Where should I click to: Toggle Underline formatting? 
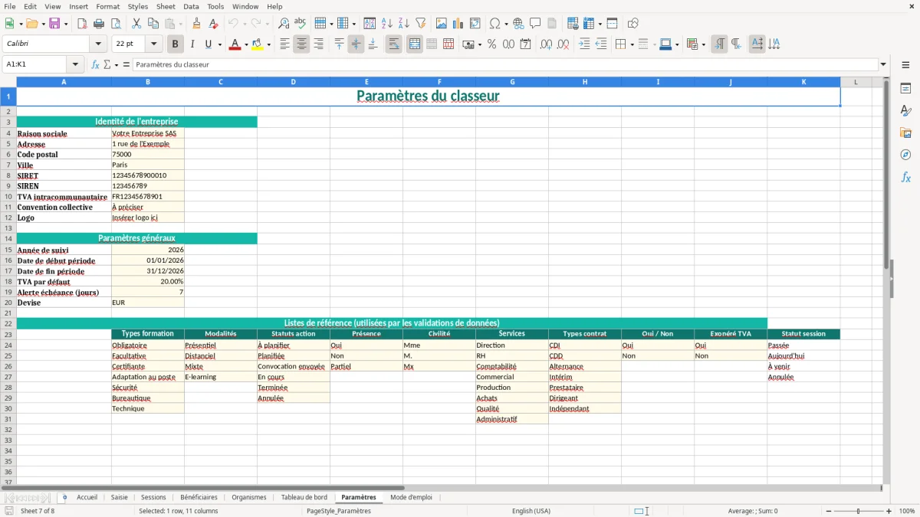coord(209,44)
